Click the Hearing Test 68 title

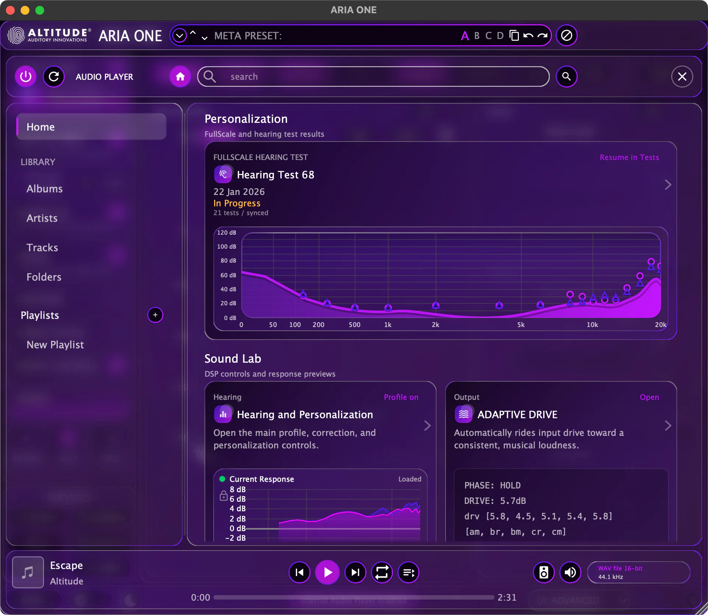pyautogui.click(x=276, y=175)
